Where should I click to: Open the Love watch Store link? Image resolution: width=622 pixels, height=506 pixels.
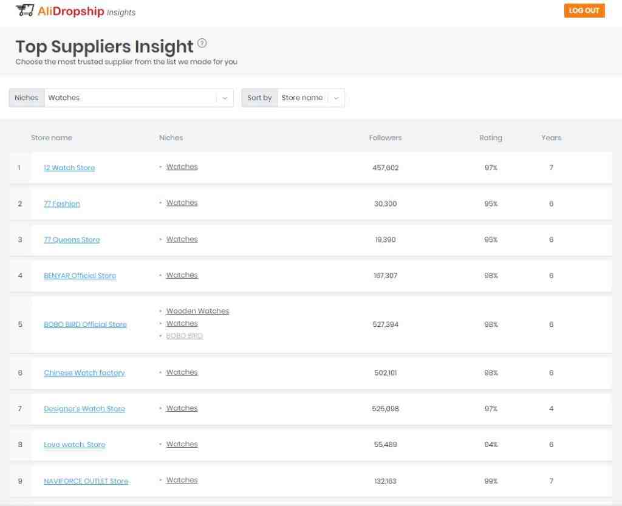click(x=75, y=445)
